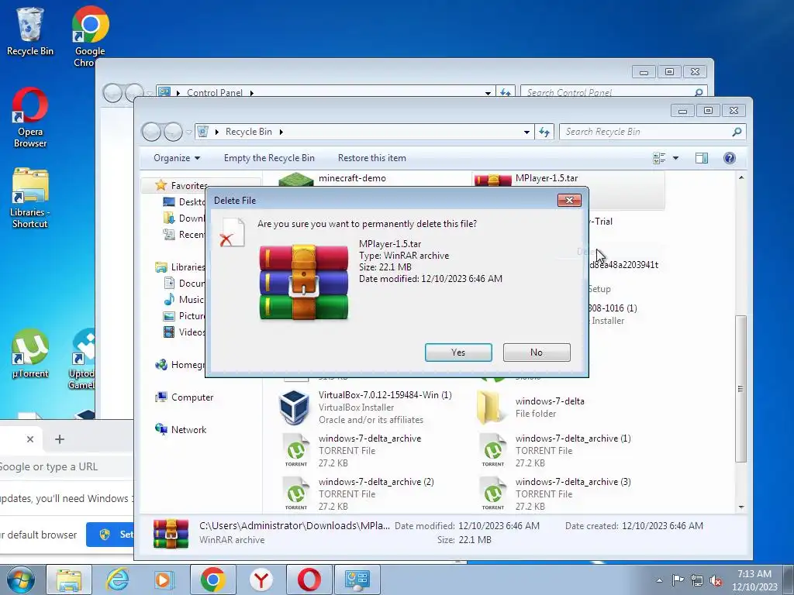Click the muted volume tray icon

716,580
